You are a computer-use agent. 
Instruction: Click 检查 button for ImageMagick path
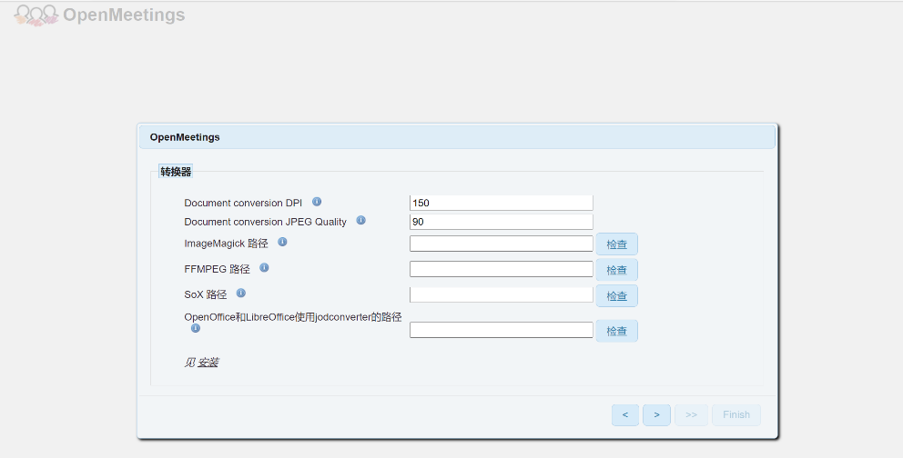point(617,244)
